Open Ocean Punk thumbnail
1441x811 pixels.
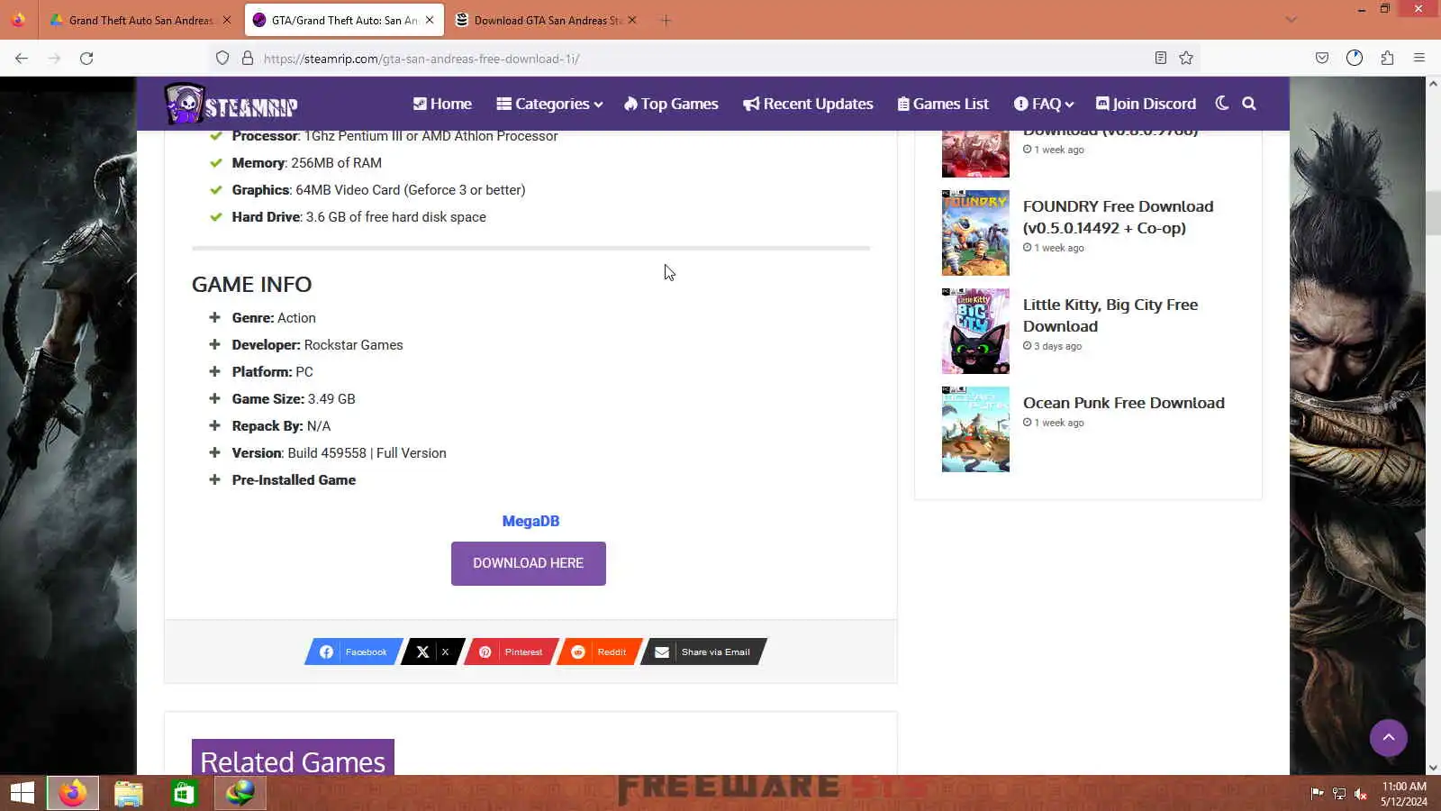(975, 429)
